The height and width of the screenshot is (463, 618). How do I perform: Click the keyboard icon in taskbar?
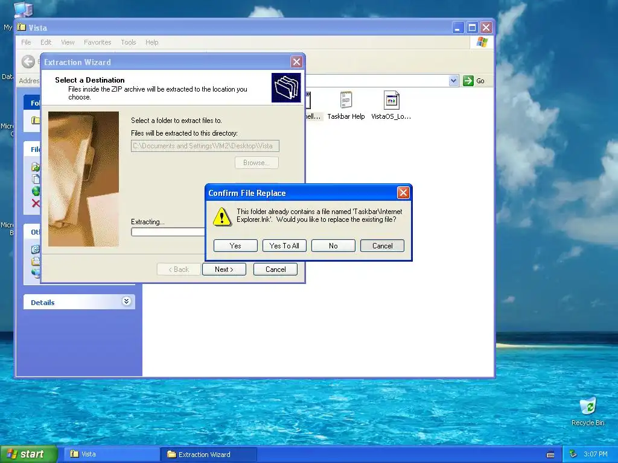(550, 455)
